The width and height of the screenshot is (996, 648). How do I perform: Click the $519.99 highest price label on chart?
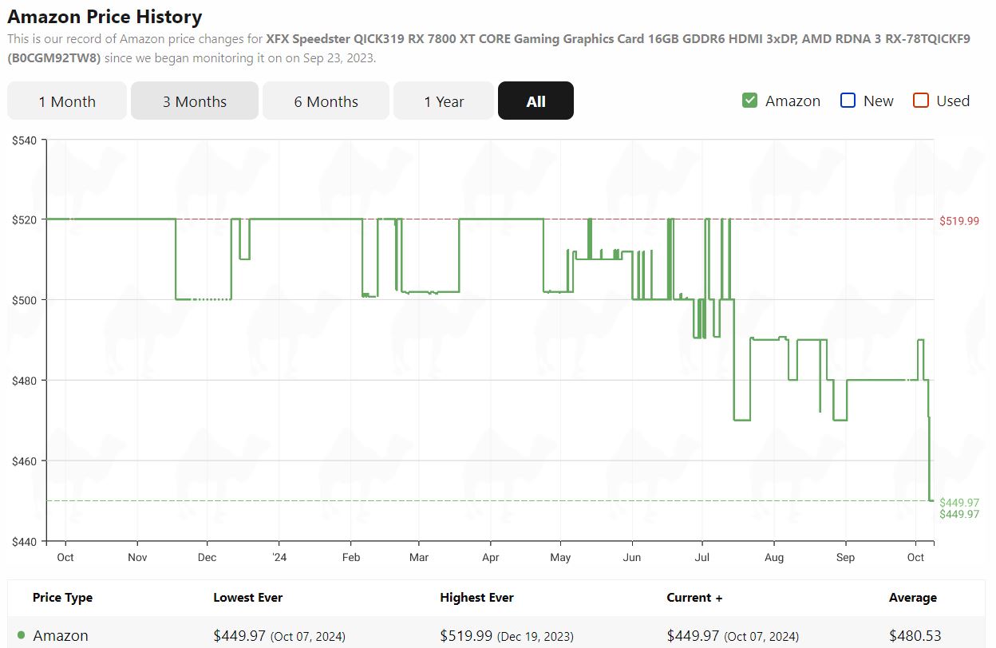pyautogui.click(x=958, y=221)
